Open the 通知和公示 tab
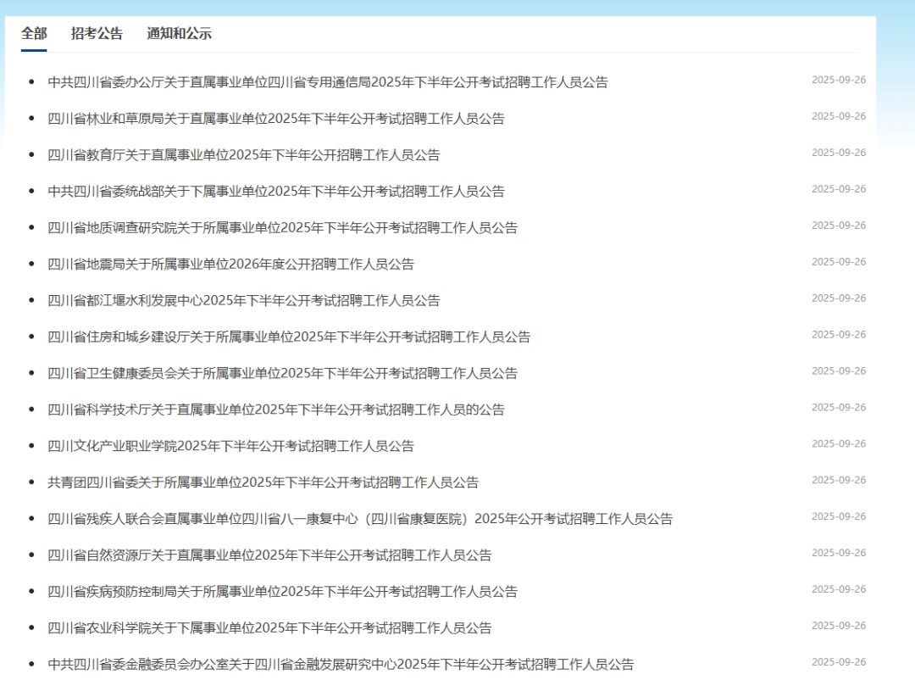The height and width of the screenshot is (680, 915). (179, 34)
